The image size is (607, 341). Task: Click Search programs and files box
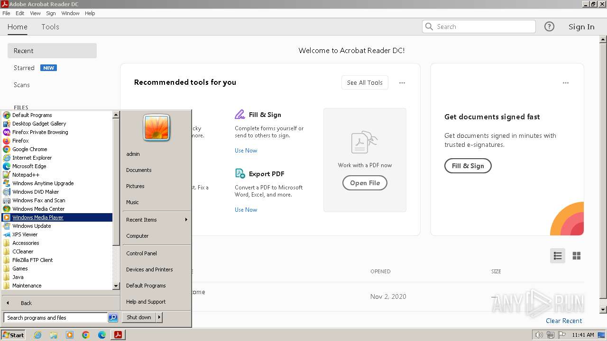(x=55, y=318)
